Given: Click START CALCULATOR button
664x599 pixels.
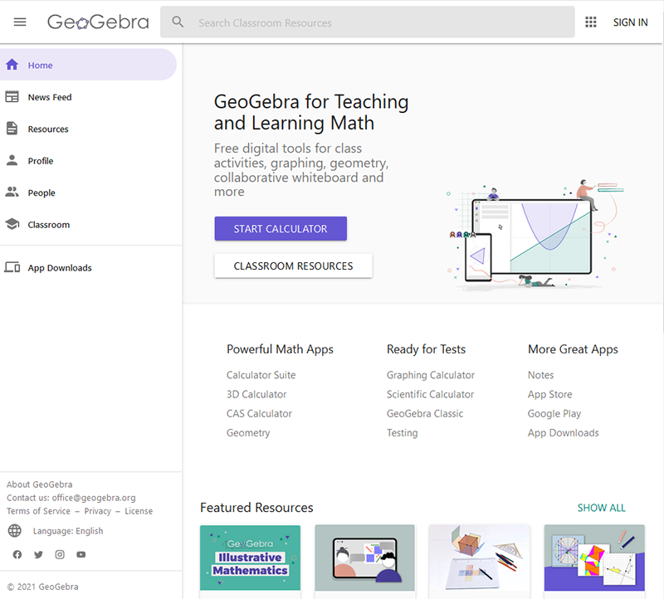Looking at the screenshot, I should [x=281, y=228].
